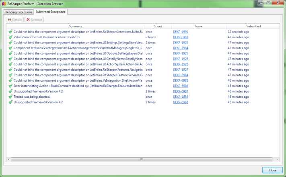Click checkmark on Unsupported FrameworkVersion row DEXP-6987
Screen dimensions: 286x177
10,91
